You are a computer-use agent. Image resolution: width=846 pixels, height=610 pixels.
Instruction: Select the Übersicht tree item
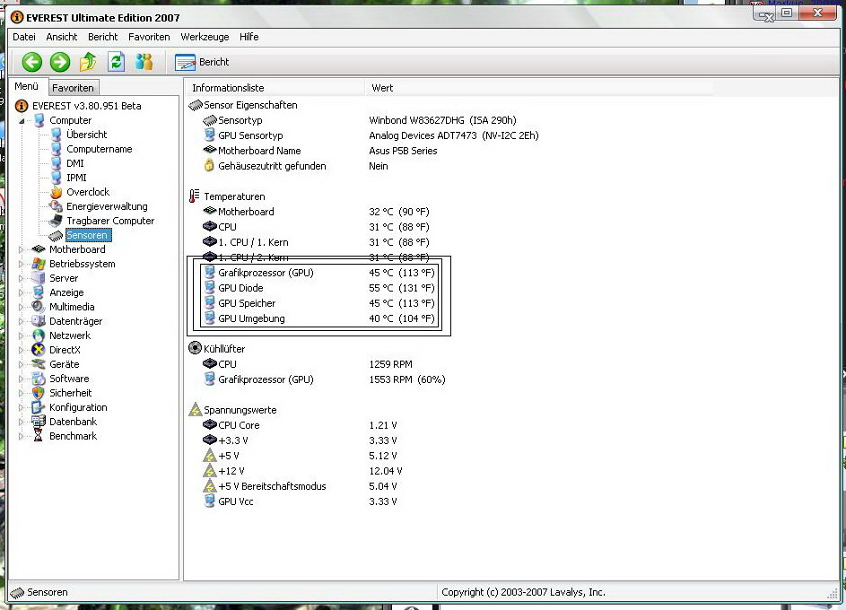click(86, 135)
